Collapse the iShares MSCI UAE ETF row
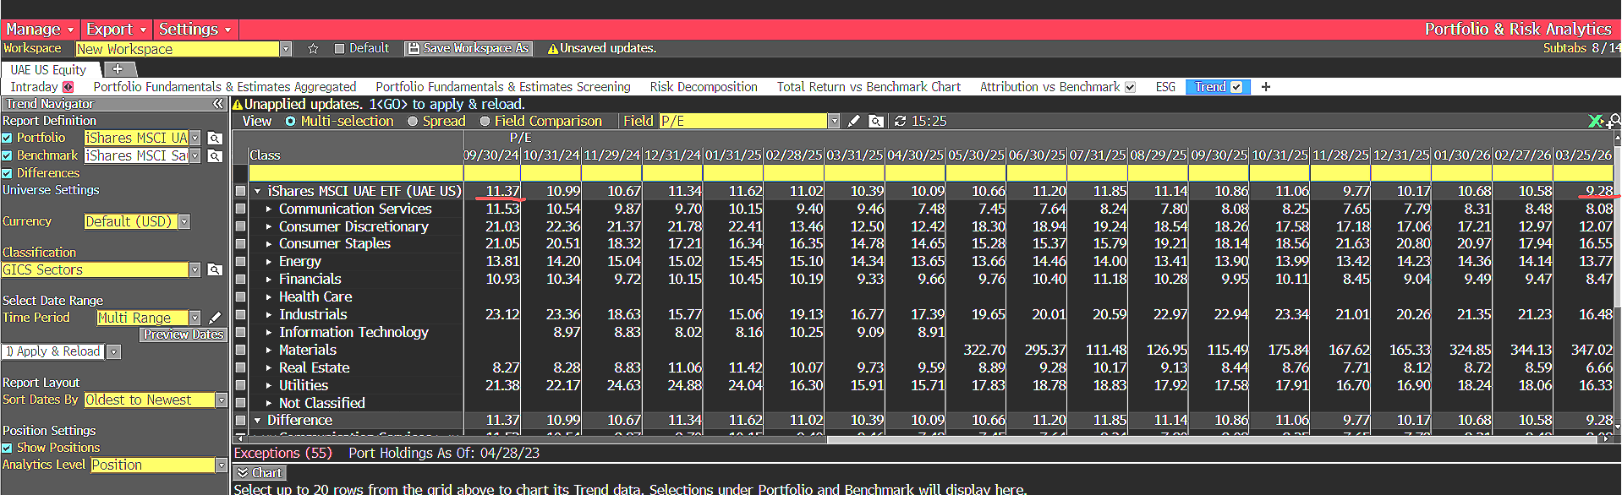This screenshot has width=1622, height=495. pos(258,192)
